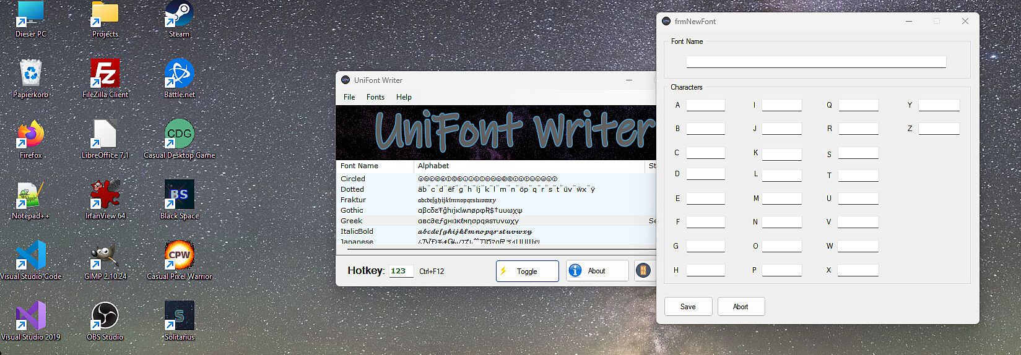Click Abort in the frmNewFont window
The height and width of the screenshot is (355, 1021).
point(741,307)
